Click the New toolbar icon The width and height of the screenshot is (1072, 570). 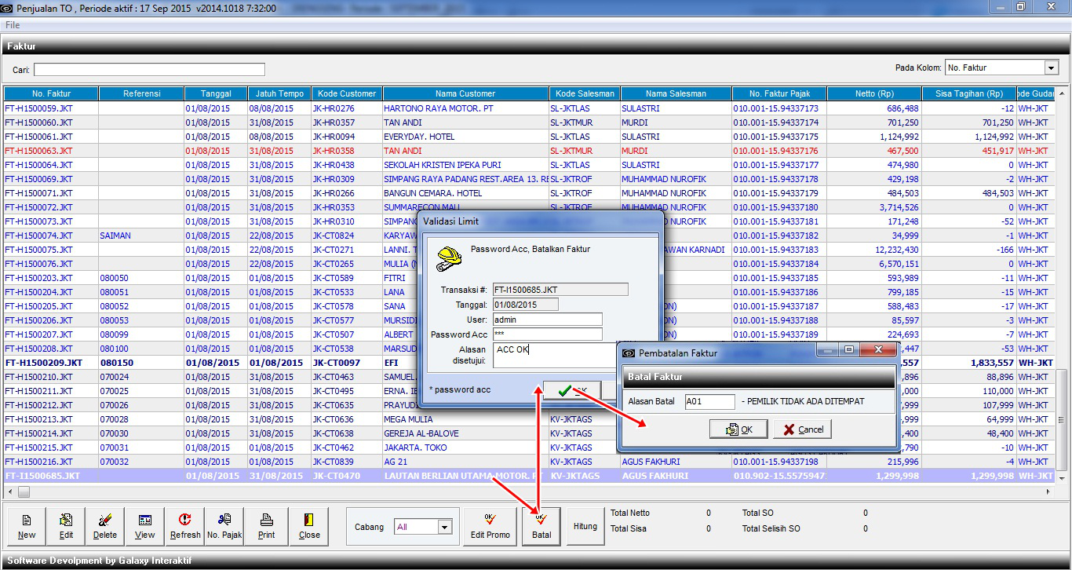[27, 526]
